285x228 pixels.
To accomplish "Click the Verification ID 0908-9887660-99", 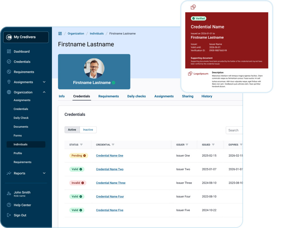I will [218, 51].
